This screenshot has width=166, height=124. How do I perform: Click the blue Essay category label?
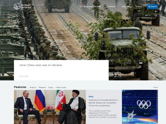(91, 97)
